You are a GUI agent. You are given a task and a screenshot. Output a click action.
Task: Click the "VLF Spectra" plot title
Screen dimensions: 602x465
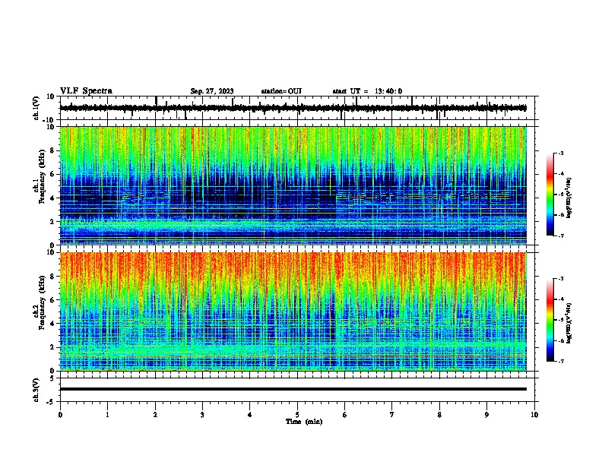[86, 91]
